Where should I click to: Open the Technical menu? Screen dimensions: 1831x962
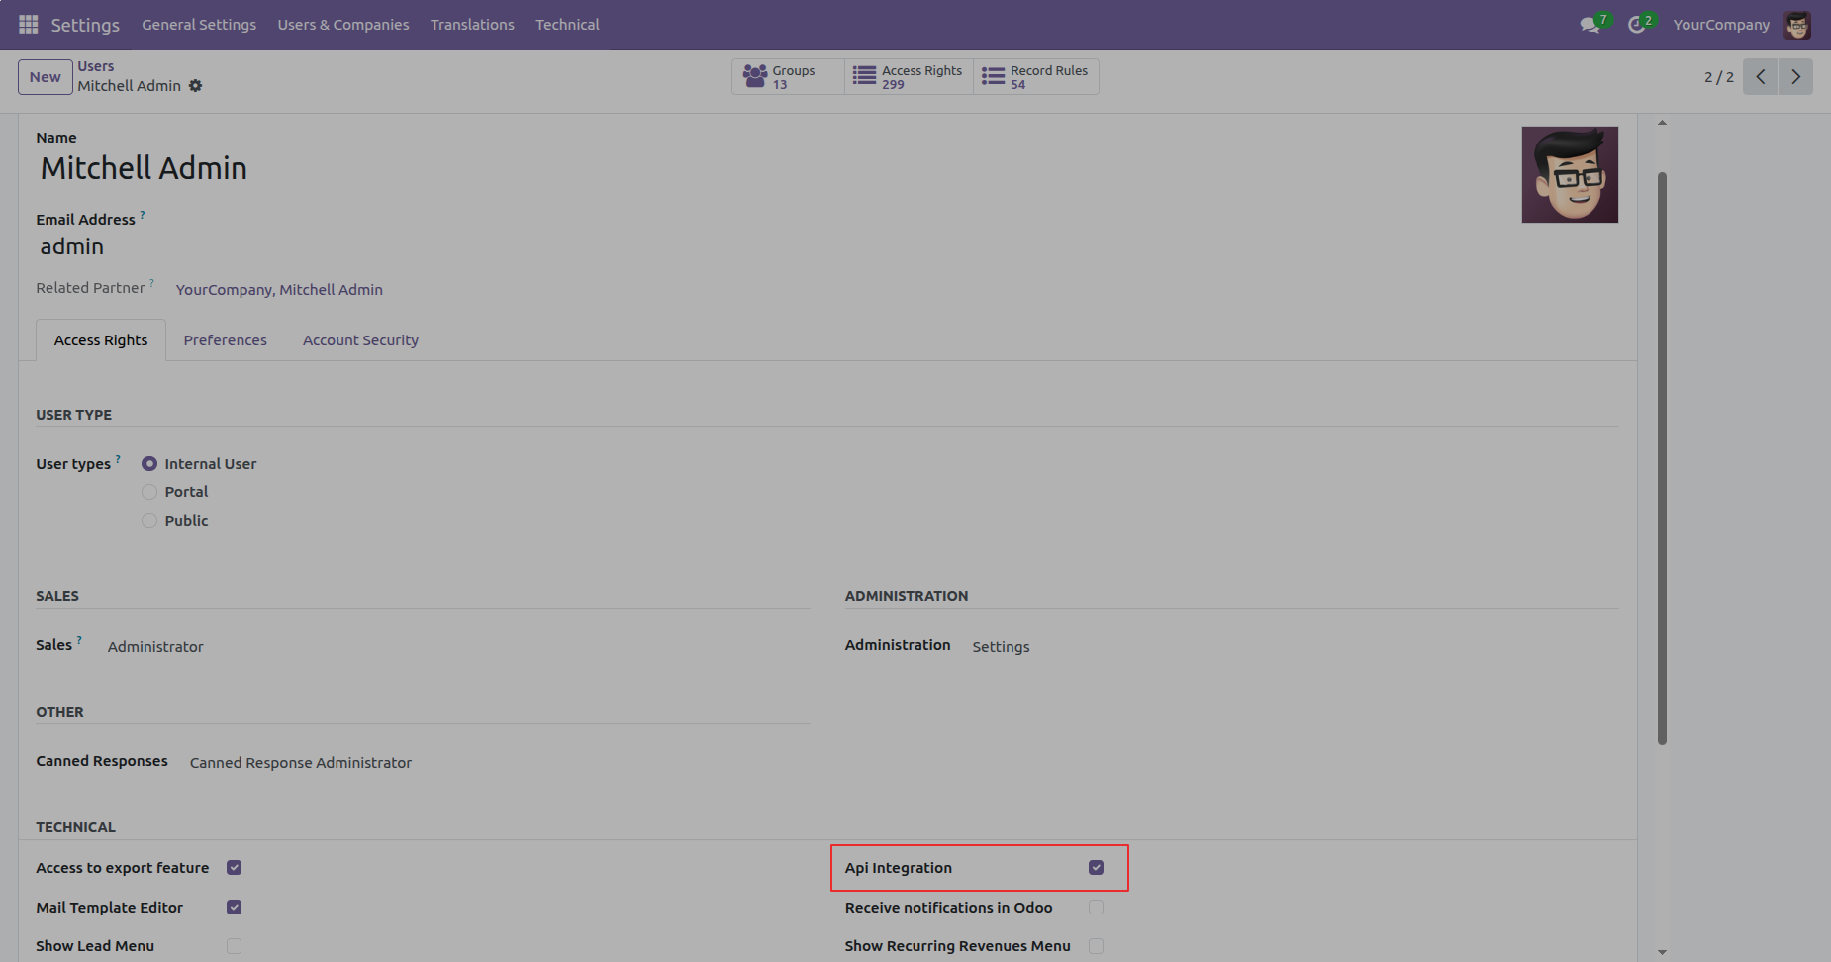tap(567, 25)
